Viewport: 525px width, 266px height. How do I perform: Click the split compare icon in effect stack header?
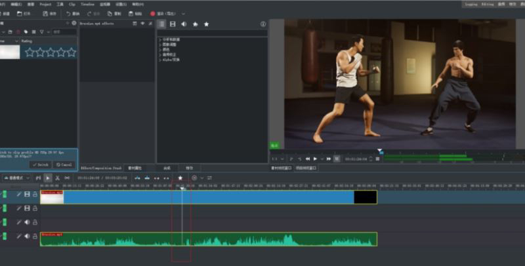(135, 24)
